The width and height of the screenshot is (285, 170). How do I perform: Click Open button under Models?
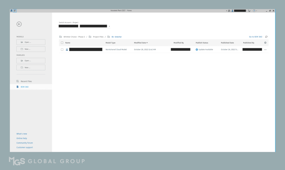pyautogui.click(x=31, y=42)
